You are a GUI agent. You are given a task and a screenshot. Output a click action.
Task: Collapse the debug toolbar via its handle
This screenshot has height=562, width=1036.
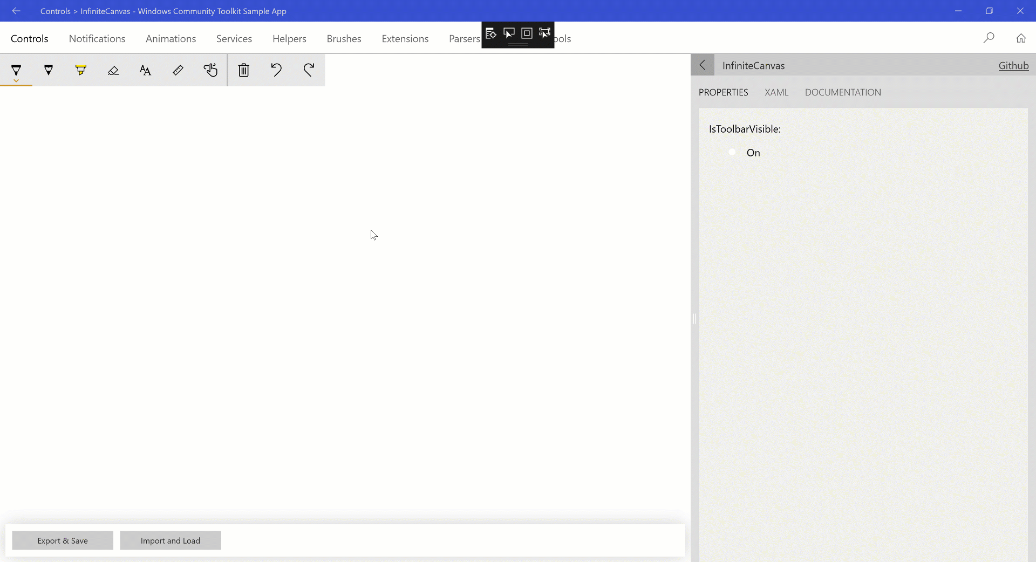coord(518,45)
